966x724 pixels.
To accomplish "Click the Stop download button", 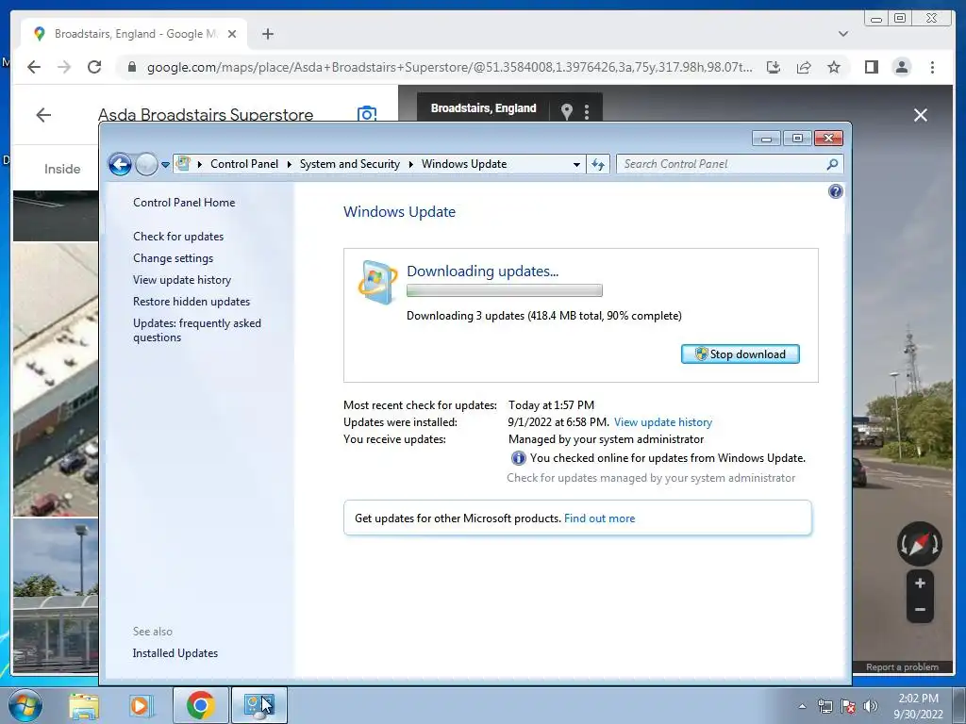I will [x=740, y=354].
